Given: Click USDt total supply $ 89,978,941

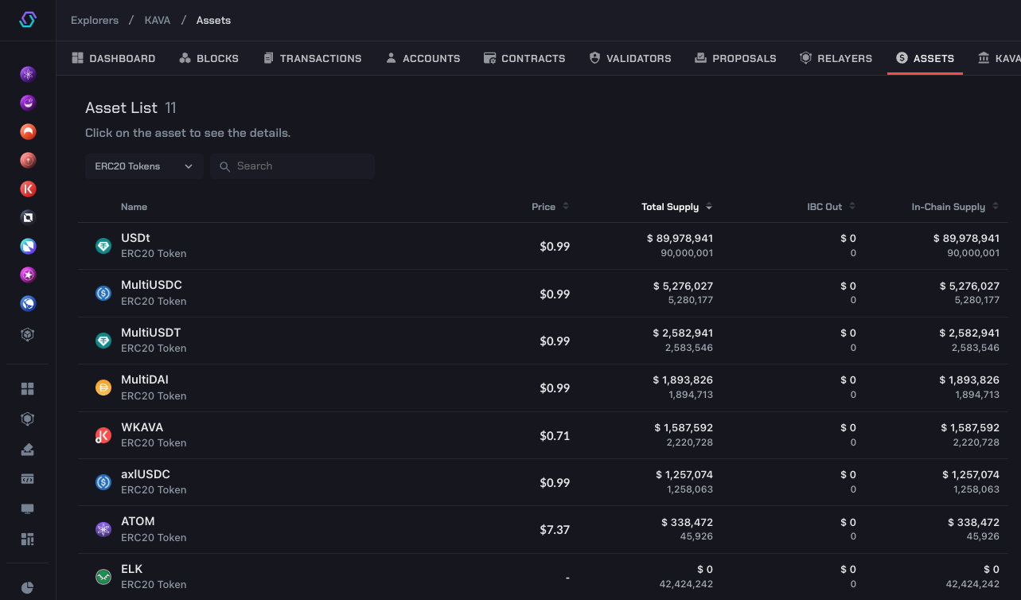Looking at the screenshot, I should [x=680, y=239].
